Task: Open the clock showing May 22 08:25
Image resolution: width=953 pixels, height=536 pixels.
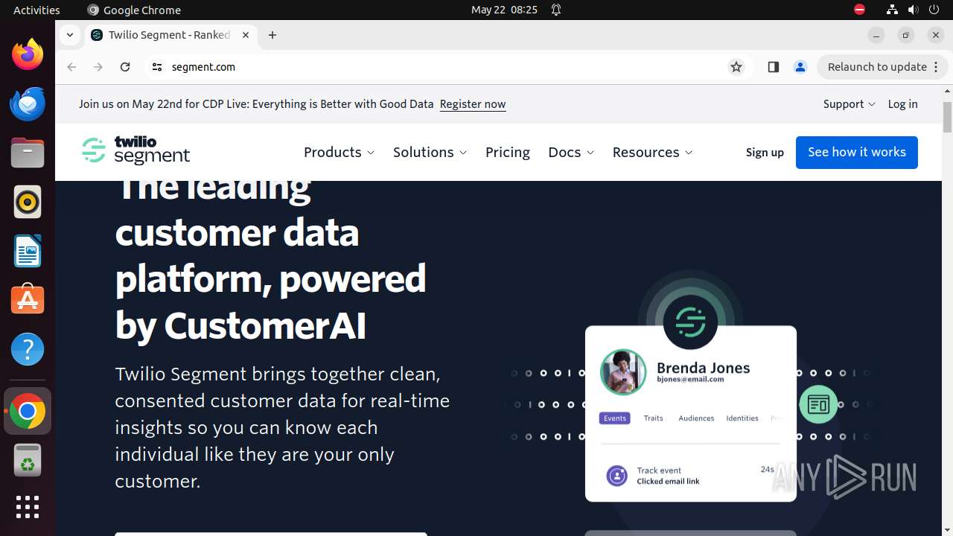Action: tap(504, 10)
